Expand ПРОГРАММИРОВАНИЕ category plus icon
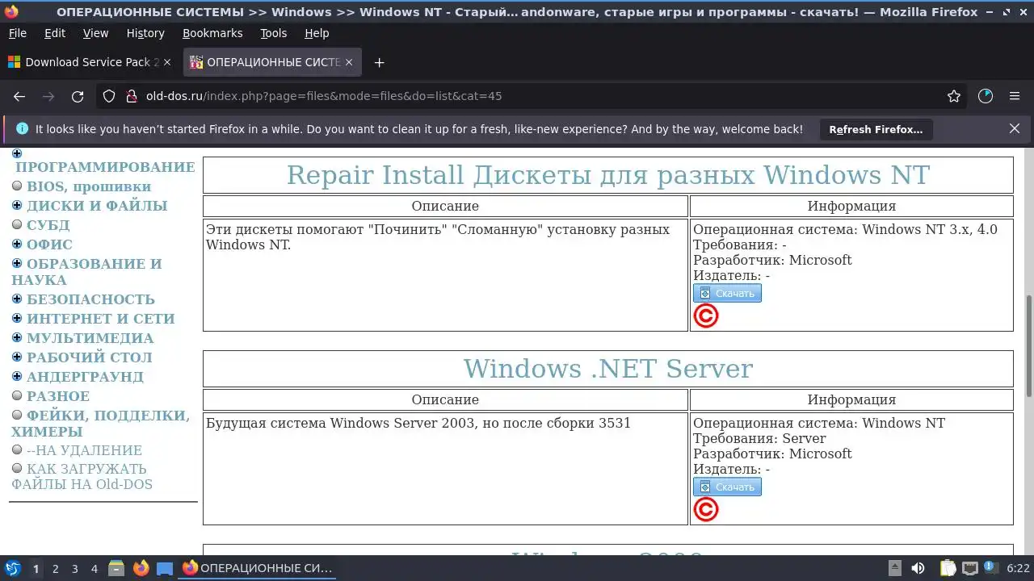The height and width of the screenshot is (581, 1034). point(17,153)
